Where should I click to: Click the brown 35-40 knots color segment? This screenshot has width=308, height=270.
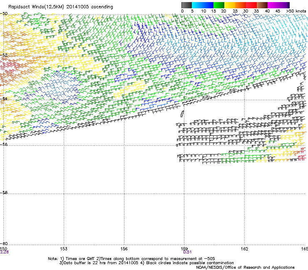click(262, 5)
